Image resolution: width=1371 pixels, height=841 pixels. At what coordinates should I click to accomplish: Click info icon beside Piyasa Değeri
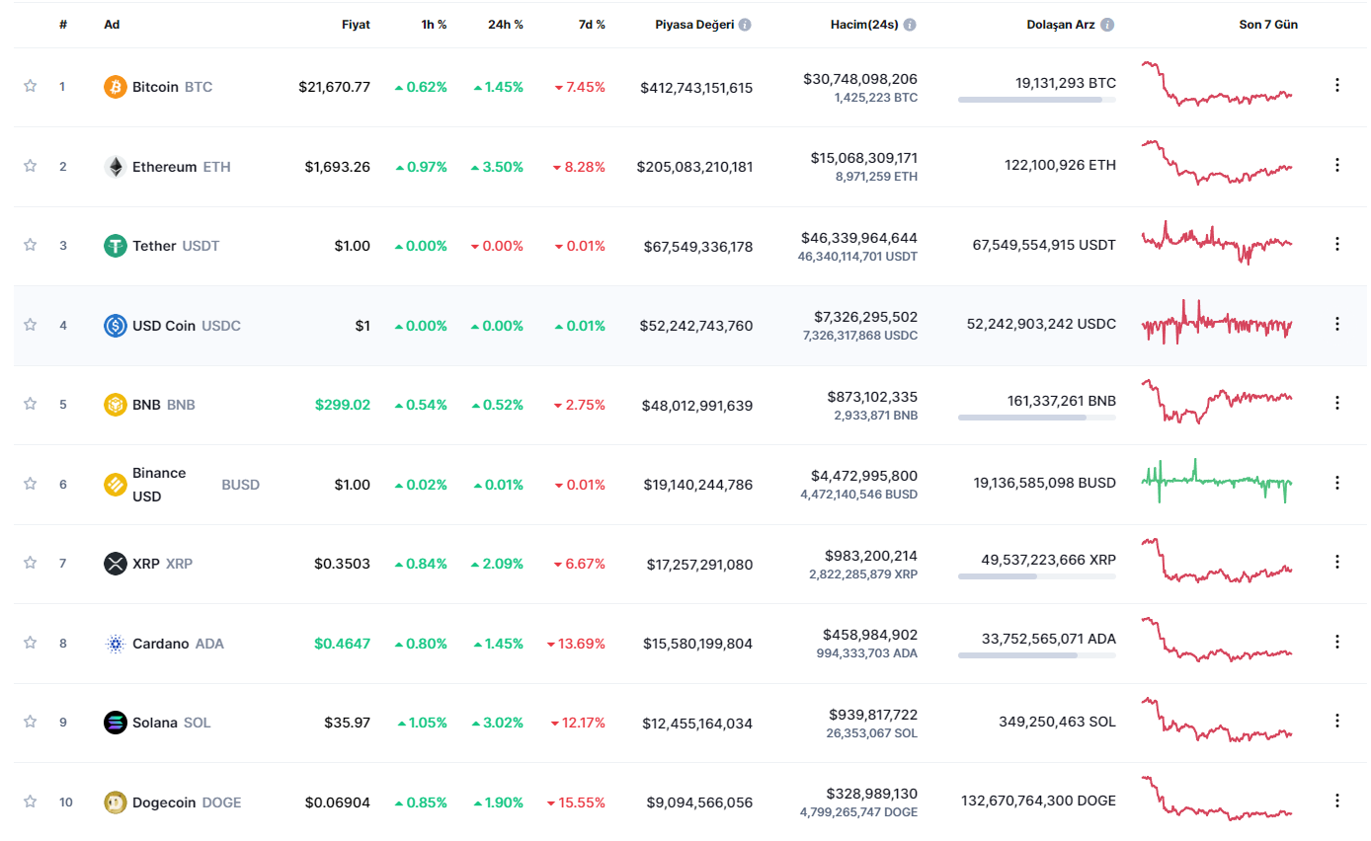pyautogui.click(x=745, y=25)
